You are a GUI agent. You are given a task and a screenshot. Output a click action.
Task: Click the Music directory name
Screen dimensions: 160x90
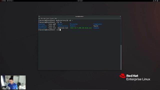click(60, 24)
